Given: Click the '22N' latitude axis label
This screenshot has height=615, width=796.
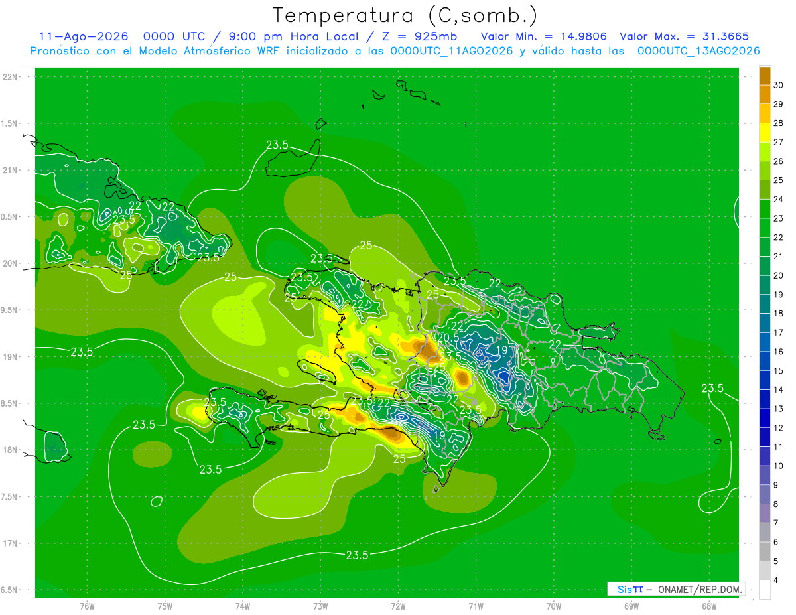Looking at the screenshot, I should [11, 77].
